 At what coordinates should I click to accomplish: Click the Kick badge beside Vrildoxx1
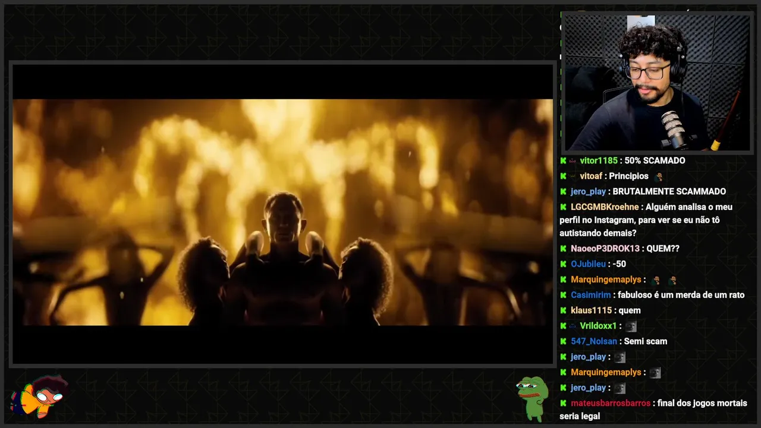click(x=563, y=326)
